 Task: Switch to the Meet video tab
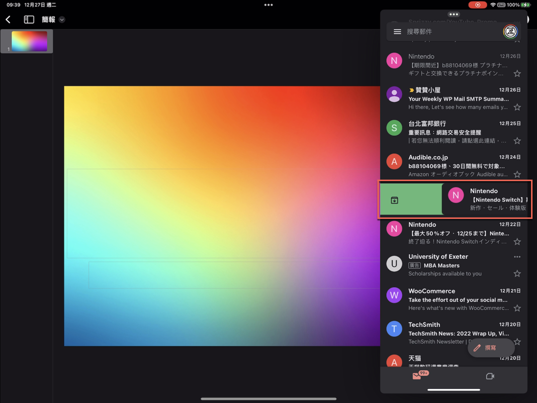[x=490, y=376]
